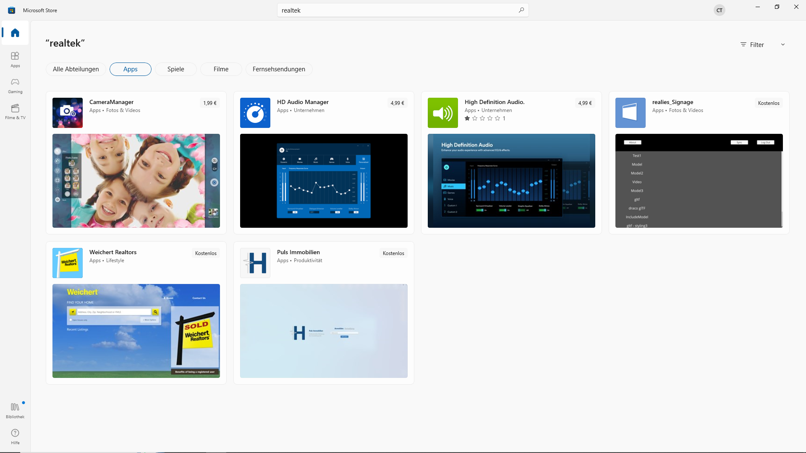Click into the realtek search field
This screenshot has height=453, width=806.
point(395,10)
